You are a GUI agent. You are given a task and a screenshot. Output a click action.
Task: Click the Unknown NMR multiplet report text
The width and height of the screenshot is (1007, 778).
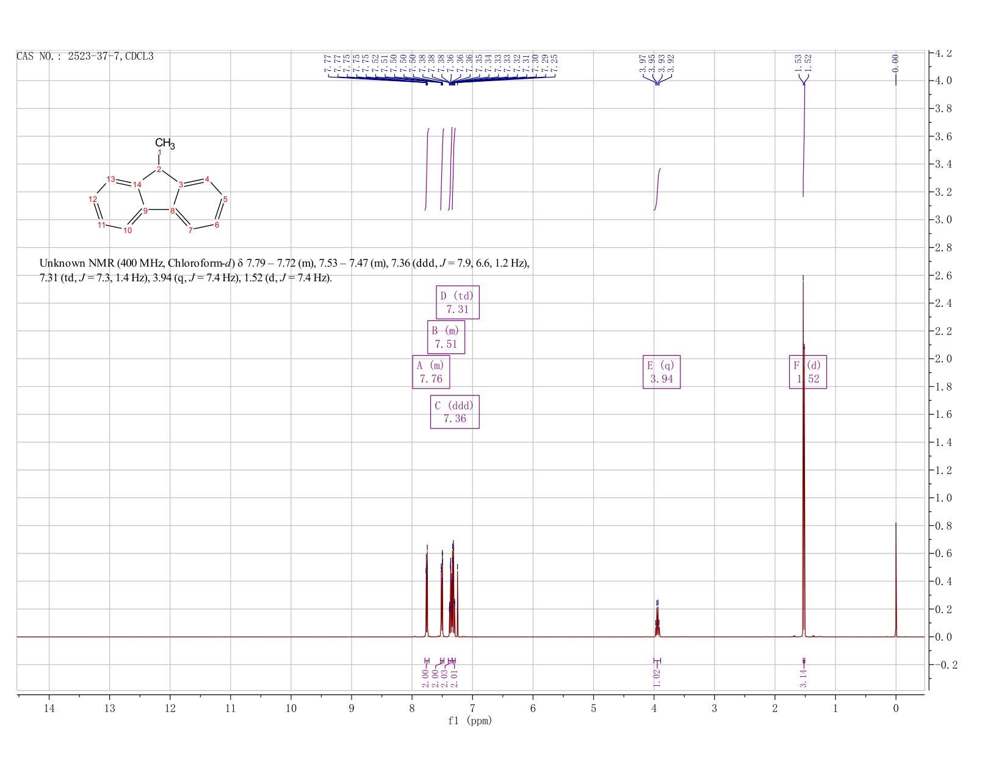284,270
